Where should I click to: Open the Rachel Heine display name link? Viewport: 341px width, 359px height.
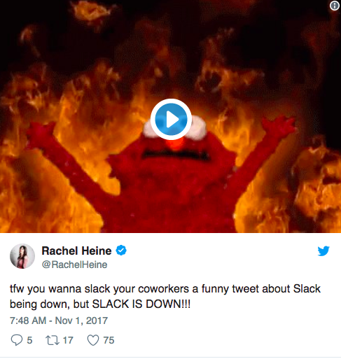[76, 251]
